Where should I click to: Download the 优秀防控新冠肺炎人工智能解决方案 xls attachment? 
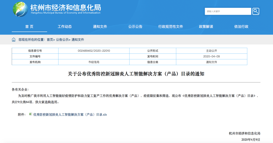pyautogui.click(x=70, y=115)
